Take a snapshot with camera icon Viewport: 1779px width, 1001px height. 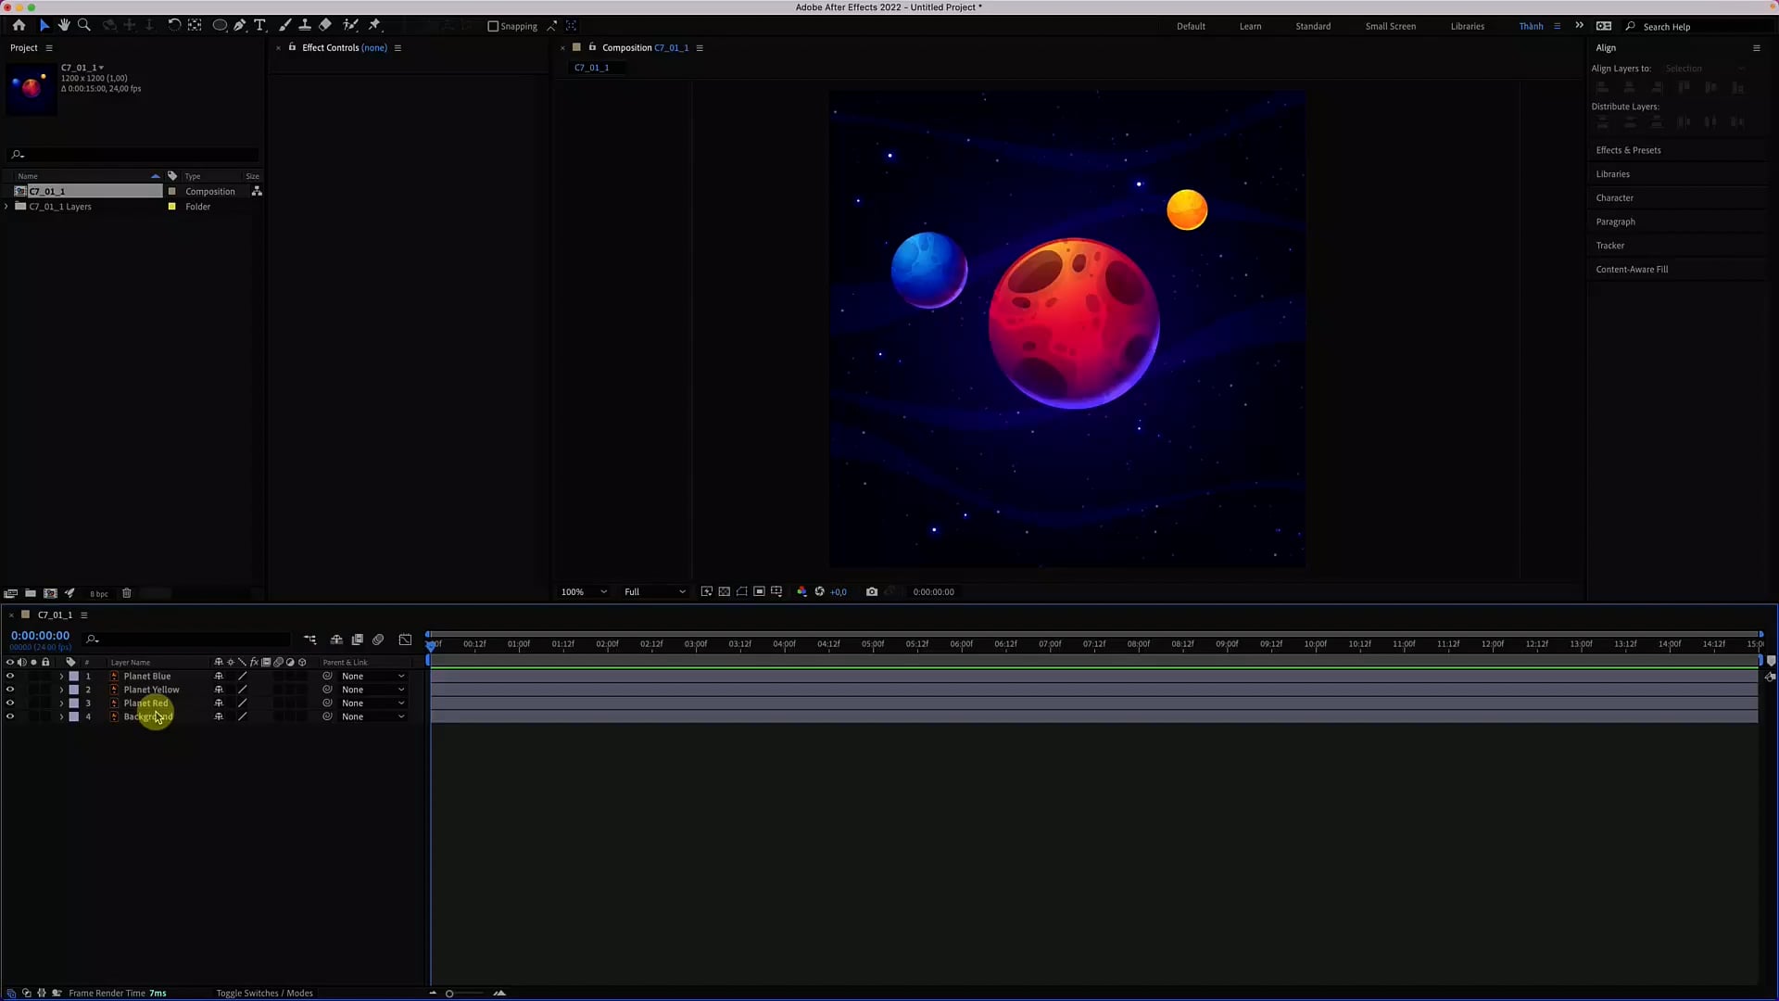872,591
